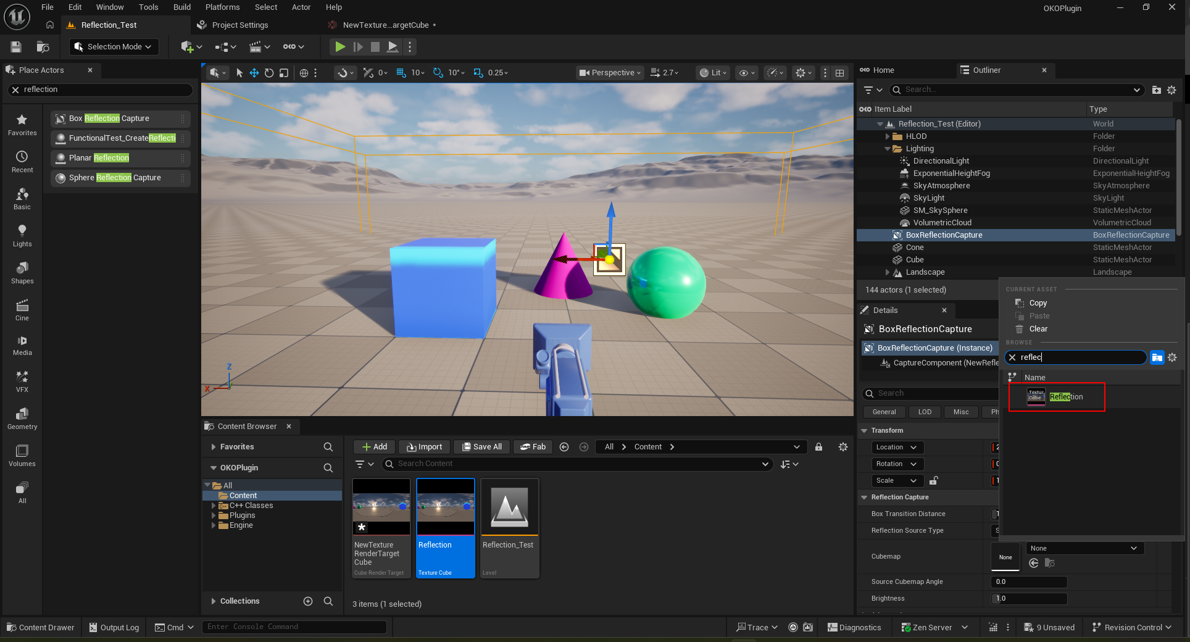This screenshot has height=642, width=1190.
Task: Click Use Selected Asset arrow beside Cubemap
Action: point(1034,563)
